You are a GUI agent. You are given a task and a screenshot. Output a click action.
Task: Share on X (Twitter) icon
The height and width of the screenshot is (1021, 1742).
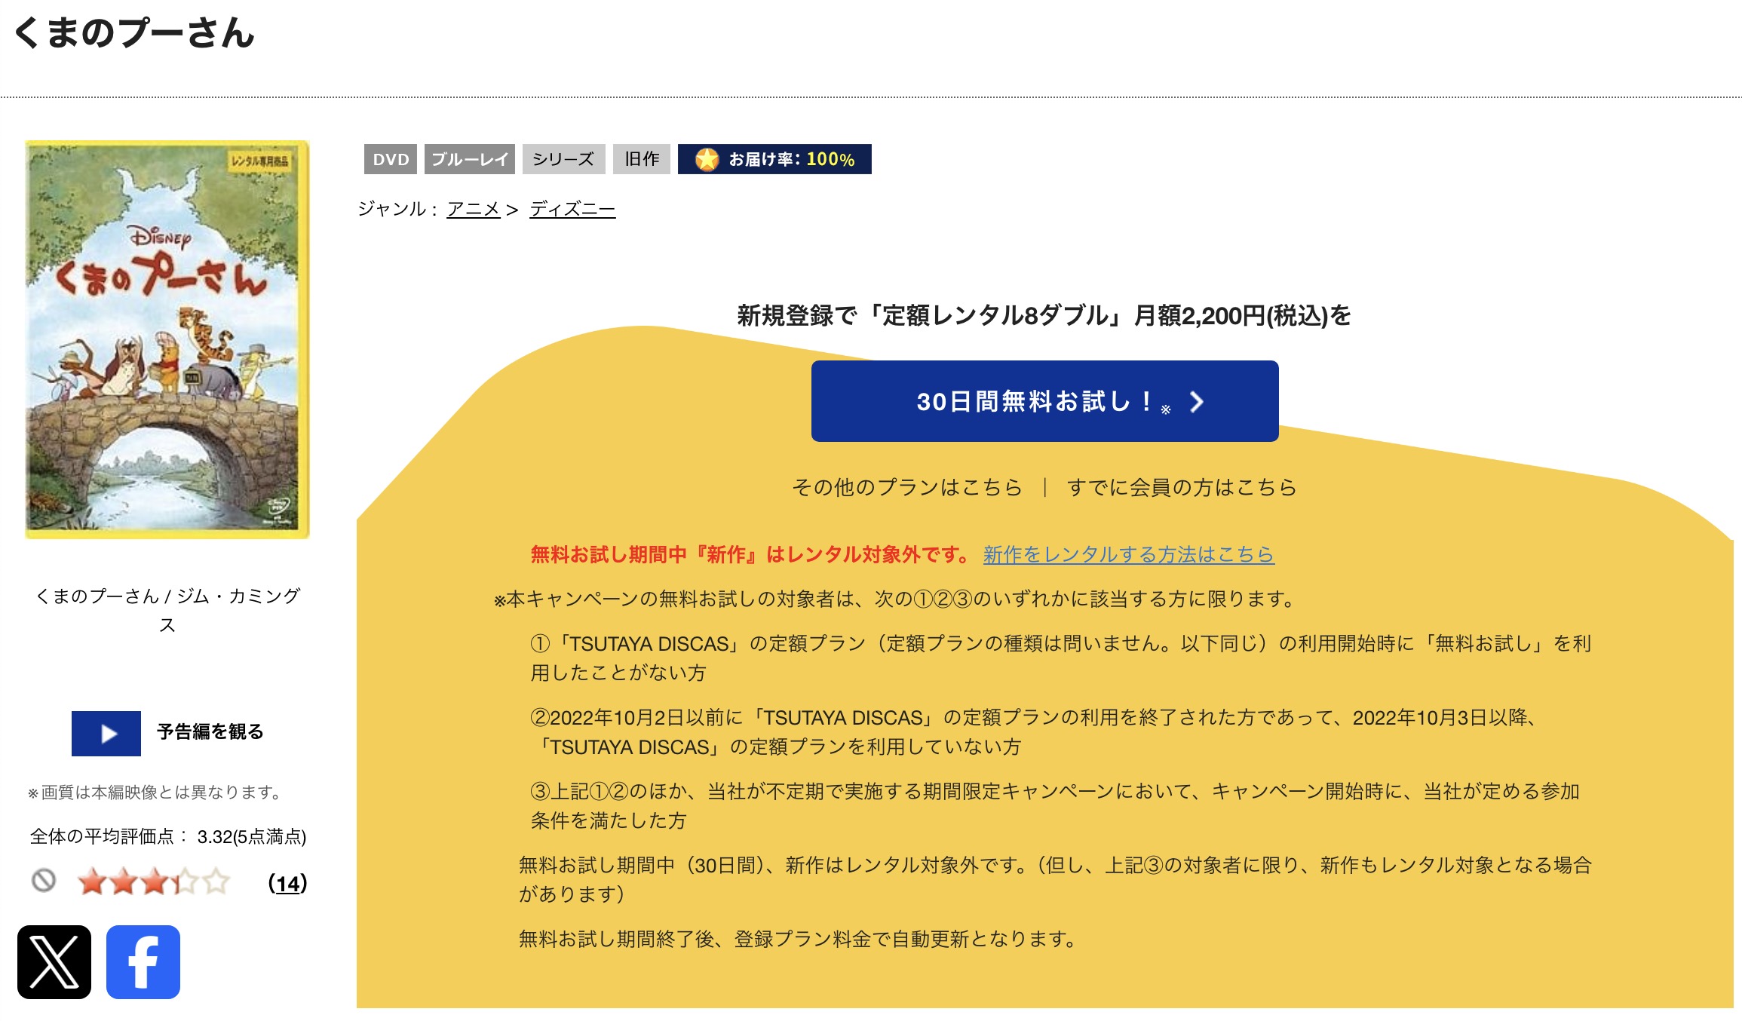(x=54, y=961)
